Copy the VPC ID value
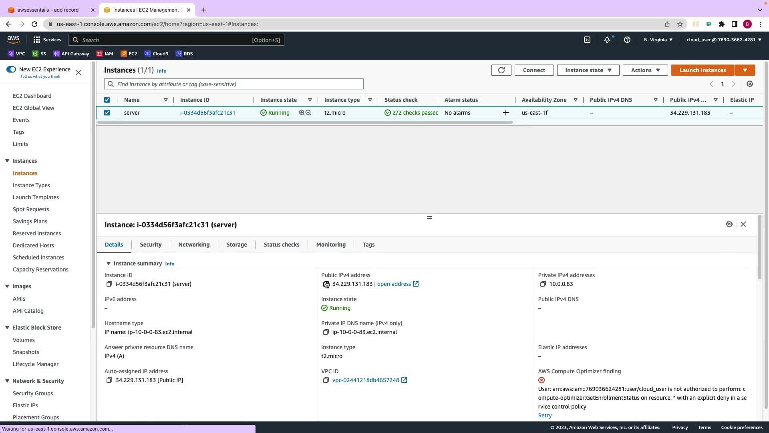This screenshot has width=769, height=433. (326, 380)
